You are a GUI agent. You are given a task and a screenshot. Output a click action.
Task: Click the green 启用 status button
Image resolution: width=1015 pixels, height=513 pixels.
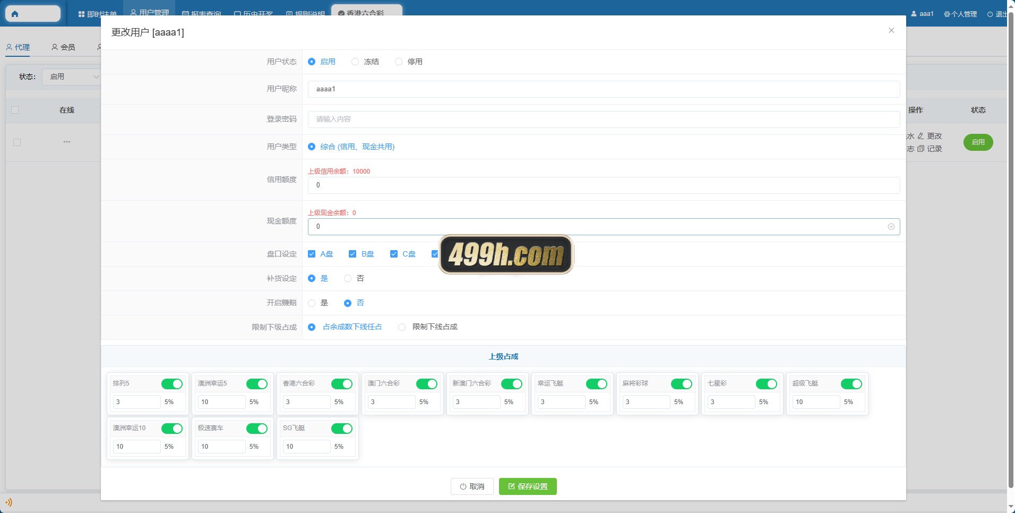[x=978, y=142]
